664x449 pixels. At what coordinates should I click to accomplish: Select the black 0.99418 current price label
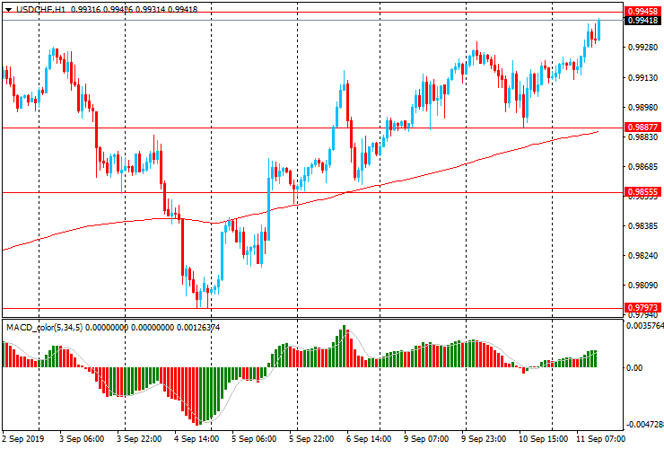(x=643, y=20)
